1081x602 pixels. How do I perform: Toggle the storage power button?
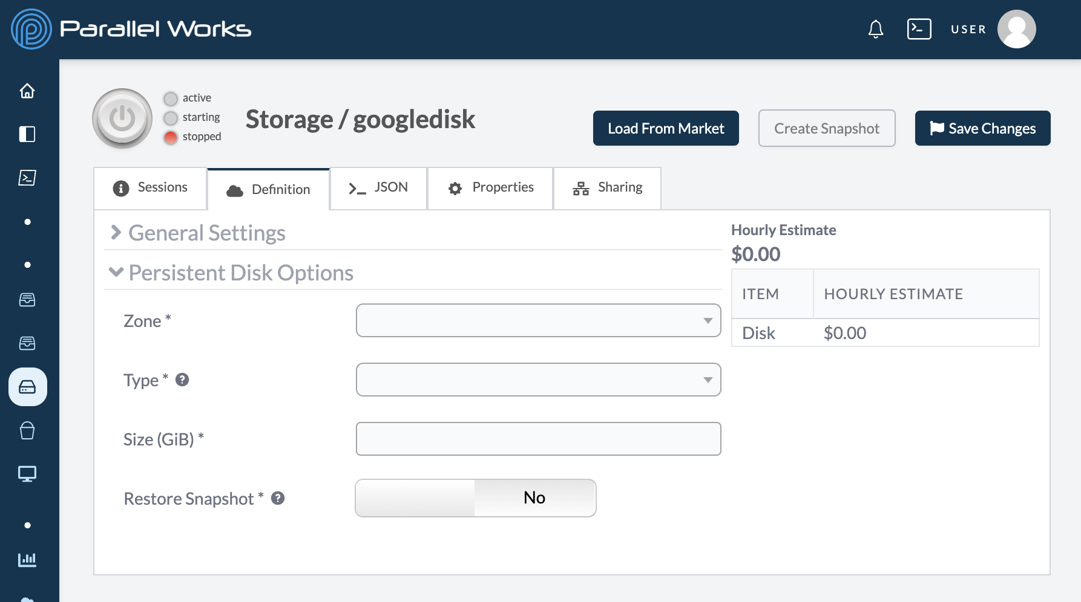click(x=122, y=118)
